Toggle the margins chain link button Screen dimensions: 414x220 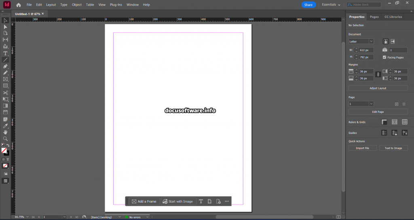click(x=378, y=75)
